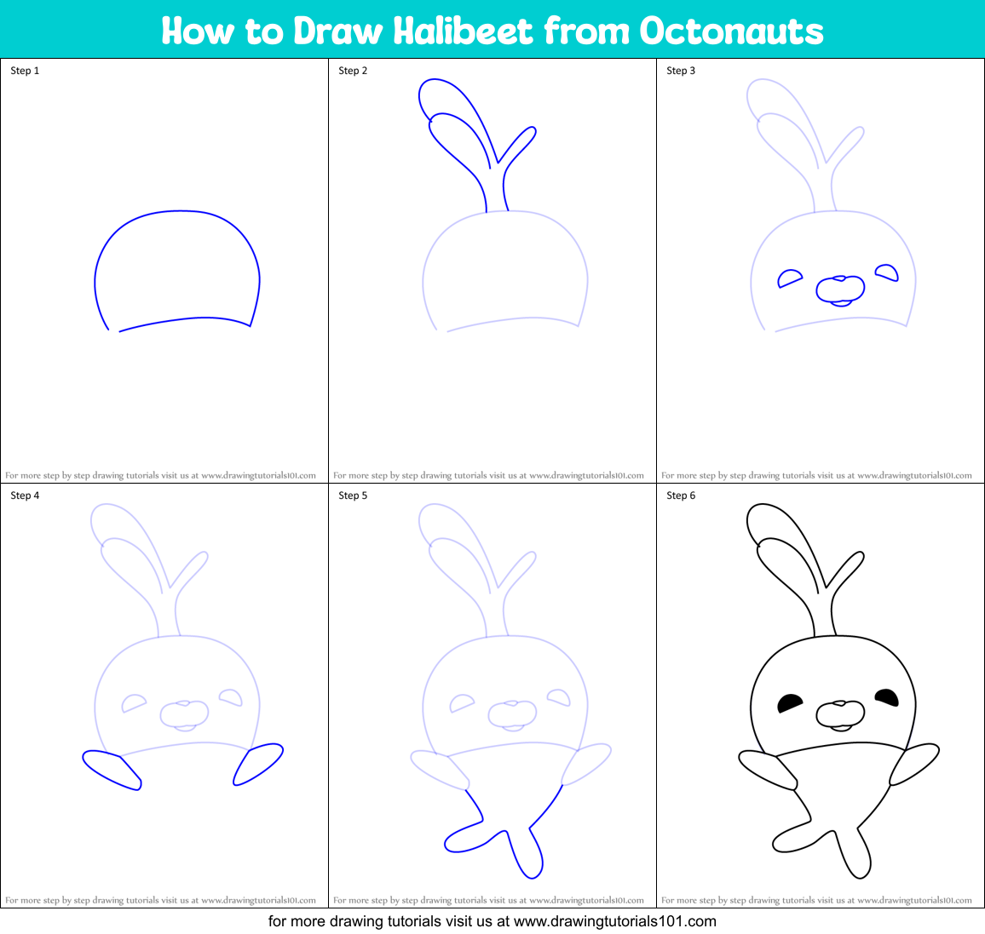Click the Step 4 label
985x934 pixels.
click(23, 495)
